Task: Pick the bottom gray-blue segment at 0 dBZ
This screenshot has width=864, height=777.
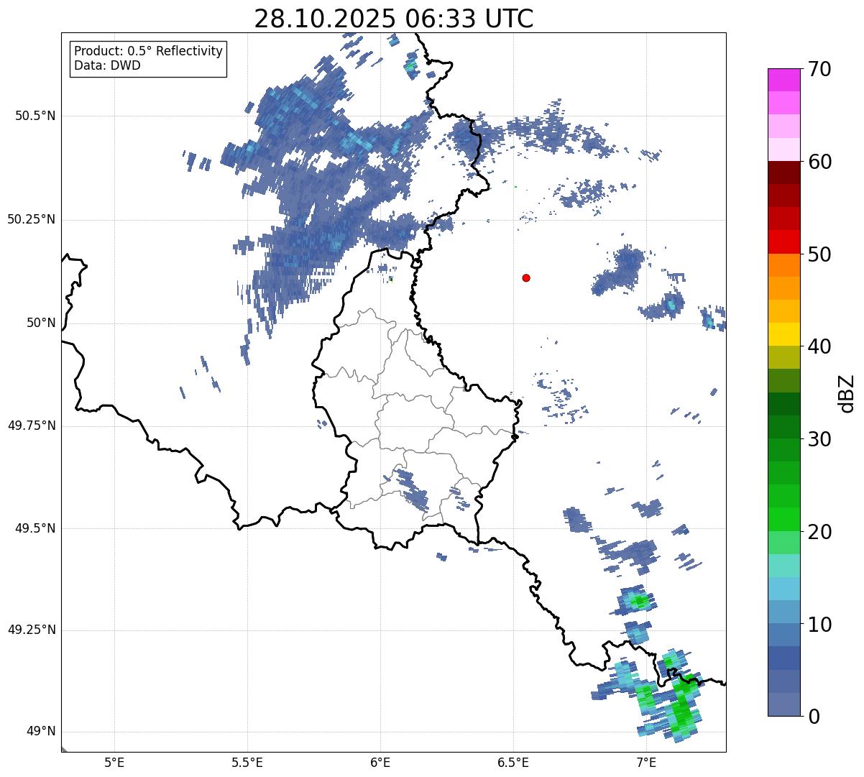Action: coord(784,704)
